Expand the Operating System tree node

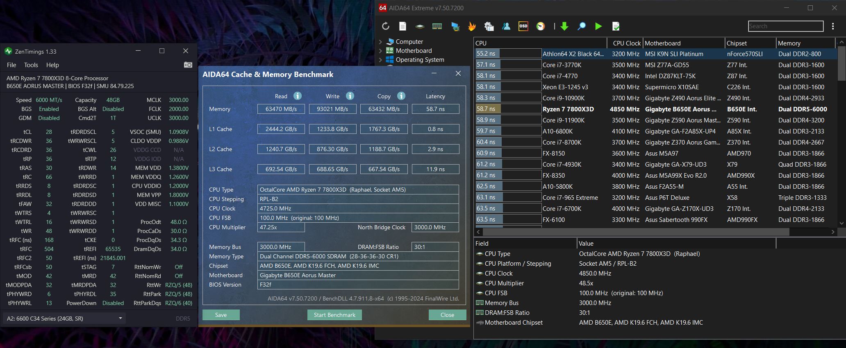coord(380,60)
